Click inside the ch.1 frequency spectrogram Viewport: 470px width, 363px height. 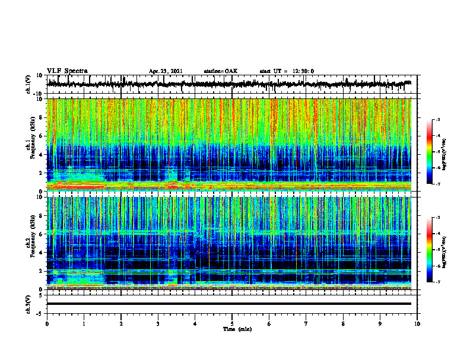(x=228, y=145)
